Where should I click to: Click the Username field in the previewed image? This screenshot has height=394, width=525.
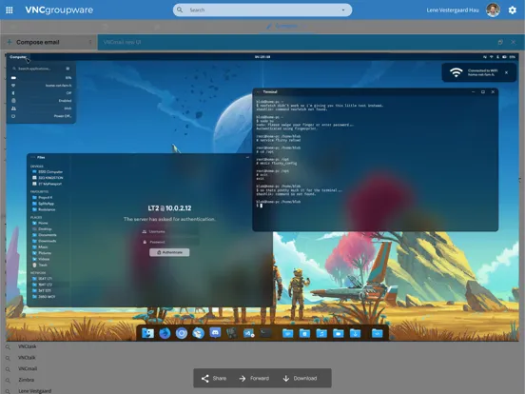click(x=169, y=231)
